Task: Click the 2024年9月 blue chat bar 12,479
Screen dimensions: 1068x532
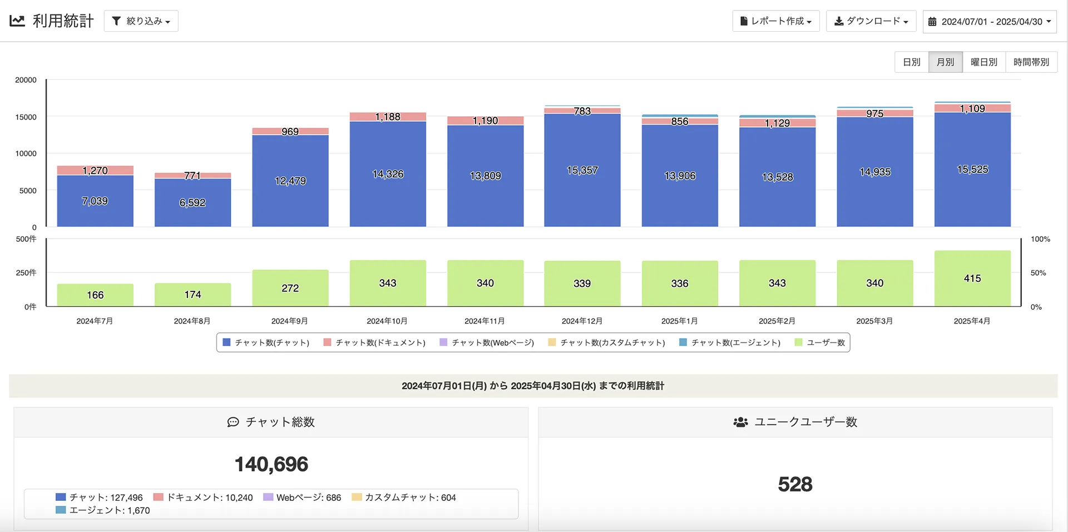Action: 290,181
